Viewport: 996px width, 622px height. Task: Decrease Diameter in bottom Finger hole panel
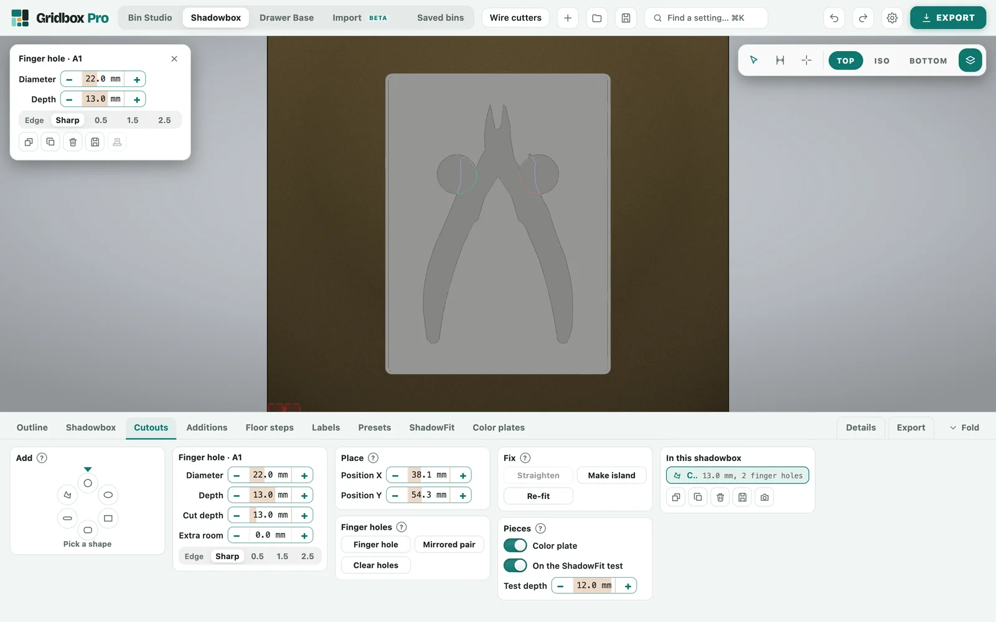[x=237, y=475]
